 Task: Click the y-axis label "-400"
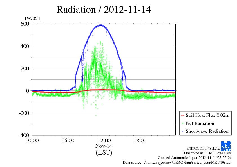click(24, 135)
